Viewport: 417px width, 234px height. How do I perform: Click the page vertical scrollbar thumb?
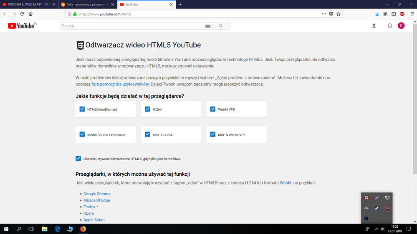[415, 100]
